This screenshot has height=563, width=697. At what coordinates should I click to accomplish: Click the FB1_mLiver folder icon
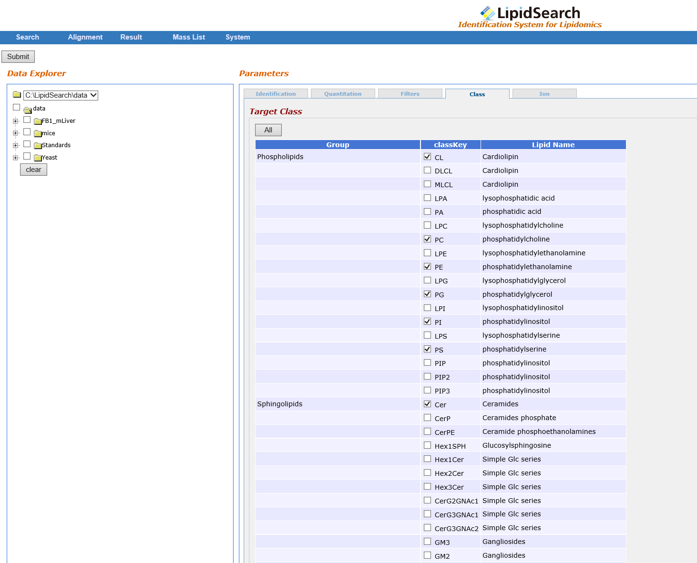coord(38,121)
